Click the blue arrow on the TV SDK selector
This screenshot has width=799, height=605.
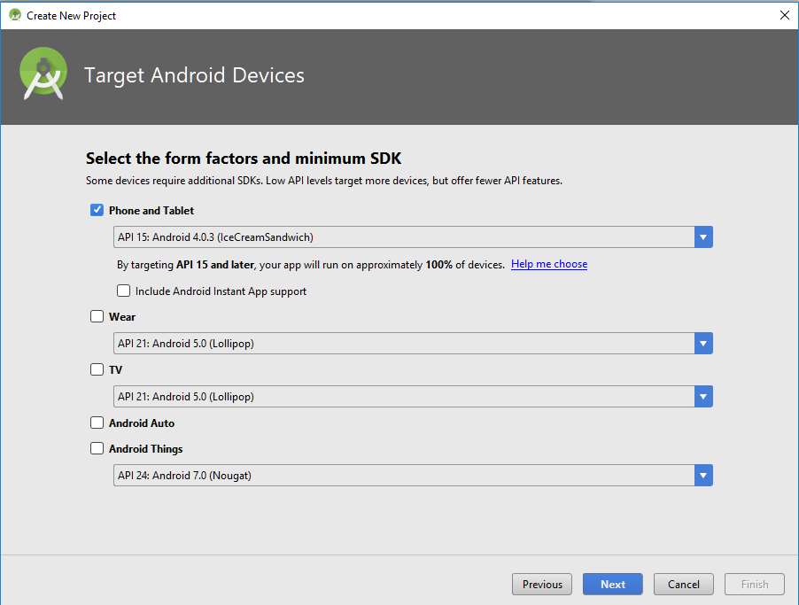coord(702,396)
